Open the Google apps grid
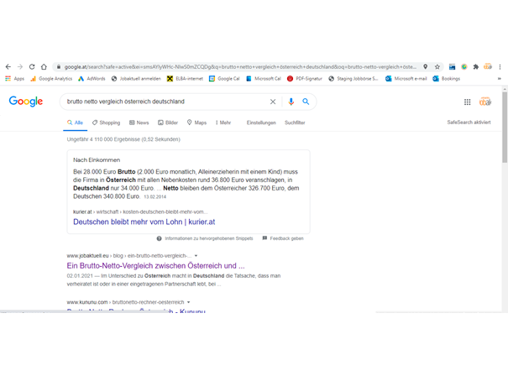 (467, 102)
